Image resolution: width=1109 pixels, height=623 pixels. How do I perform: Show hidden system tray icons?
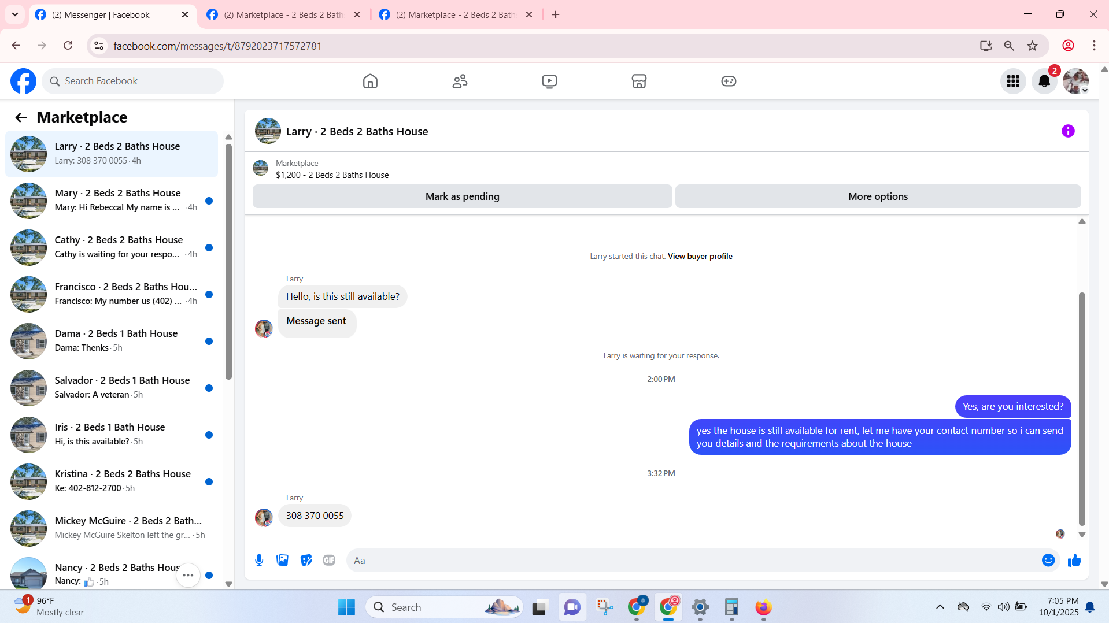(x=940, y=607)
